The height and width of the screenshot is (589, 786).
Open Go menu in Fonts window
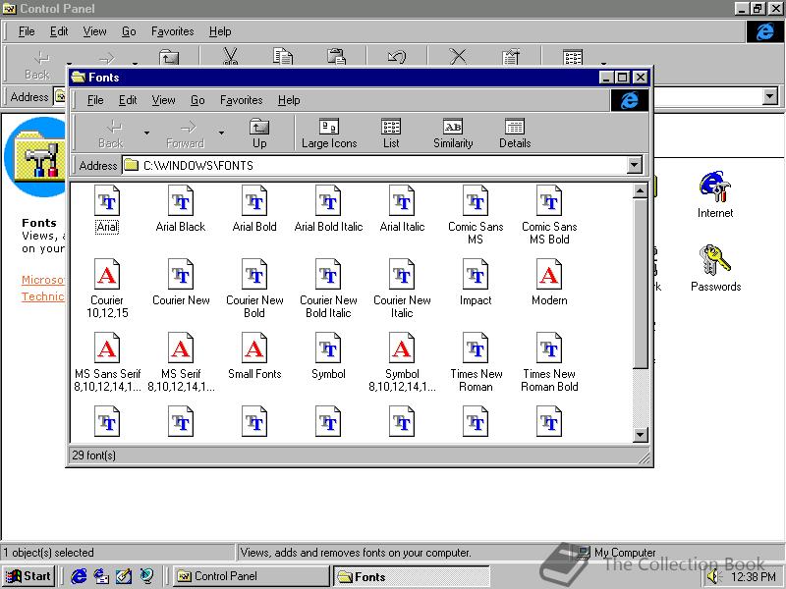(197, 100)
